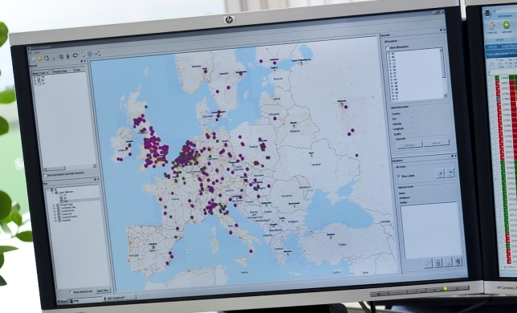Click the Apply Filter button
Viewport: 517px width, 313px height.
[x=103, y=291]
